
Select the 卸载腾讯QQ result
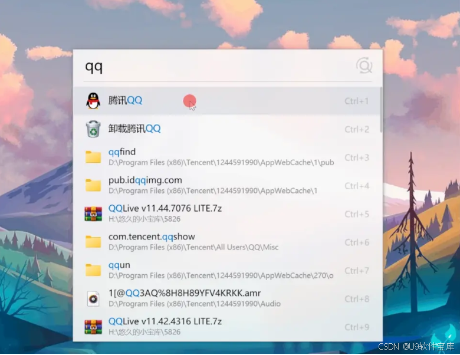coord(227,129)
